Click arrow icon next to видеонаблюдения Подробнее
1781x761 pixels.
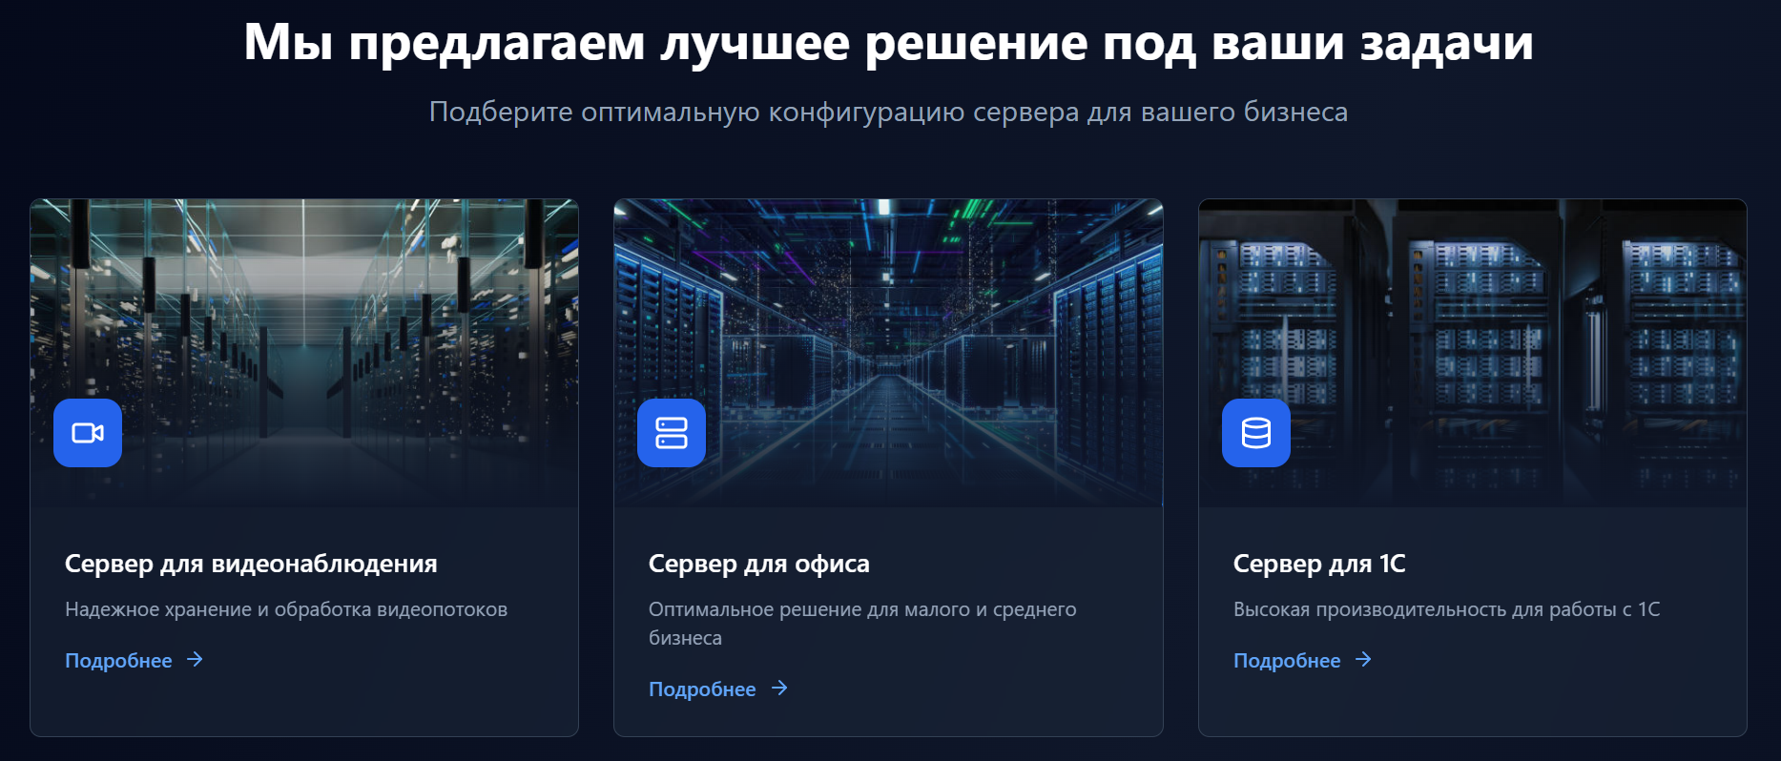pyautogui.click(x=195, y=659)
